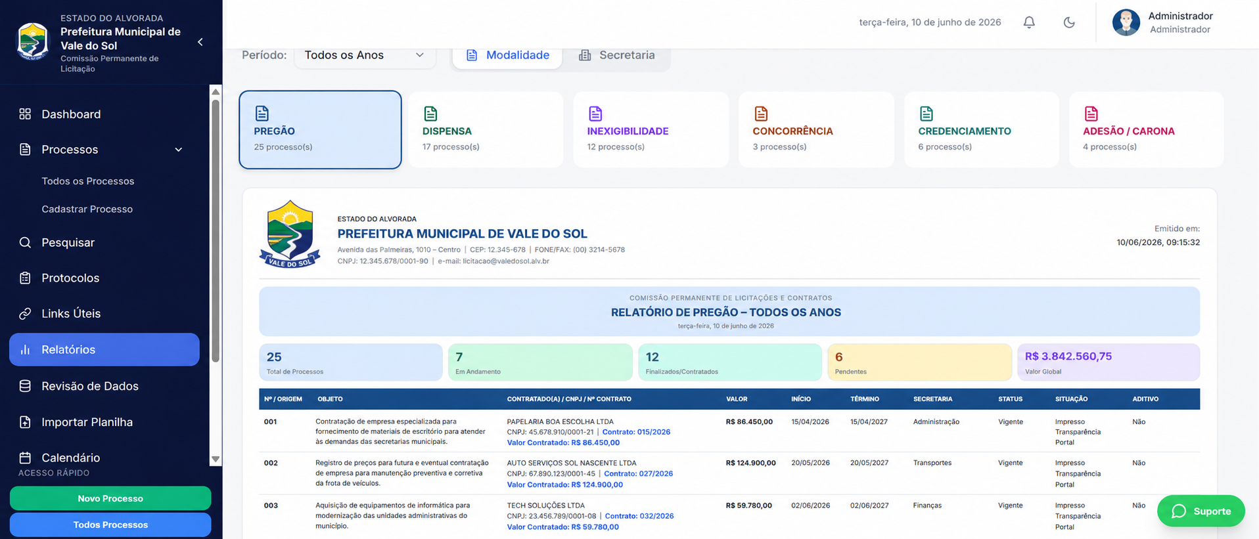The width and height of the screenshot is (1259, 539).
Task: Click the Pesquisar magnifier icon
Action: pos(25,243)
